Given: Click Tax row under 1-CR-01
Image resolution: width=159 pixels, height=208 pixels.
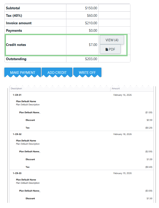Looking at the screenshot, I should click(28, 128).
